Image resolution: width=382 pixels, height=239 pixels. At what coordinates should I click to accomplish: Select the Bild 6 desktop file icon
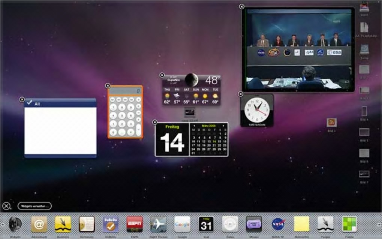coord(364,153)
